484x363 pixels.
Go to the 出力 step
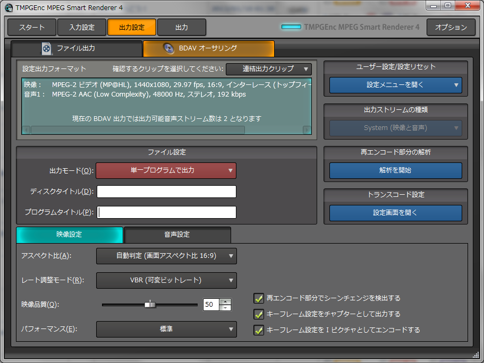pyautogui.click(x=182, y=28)
